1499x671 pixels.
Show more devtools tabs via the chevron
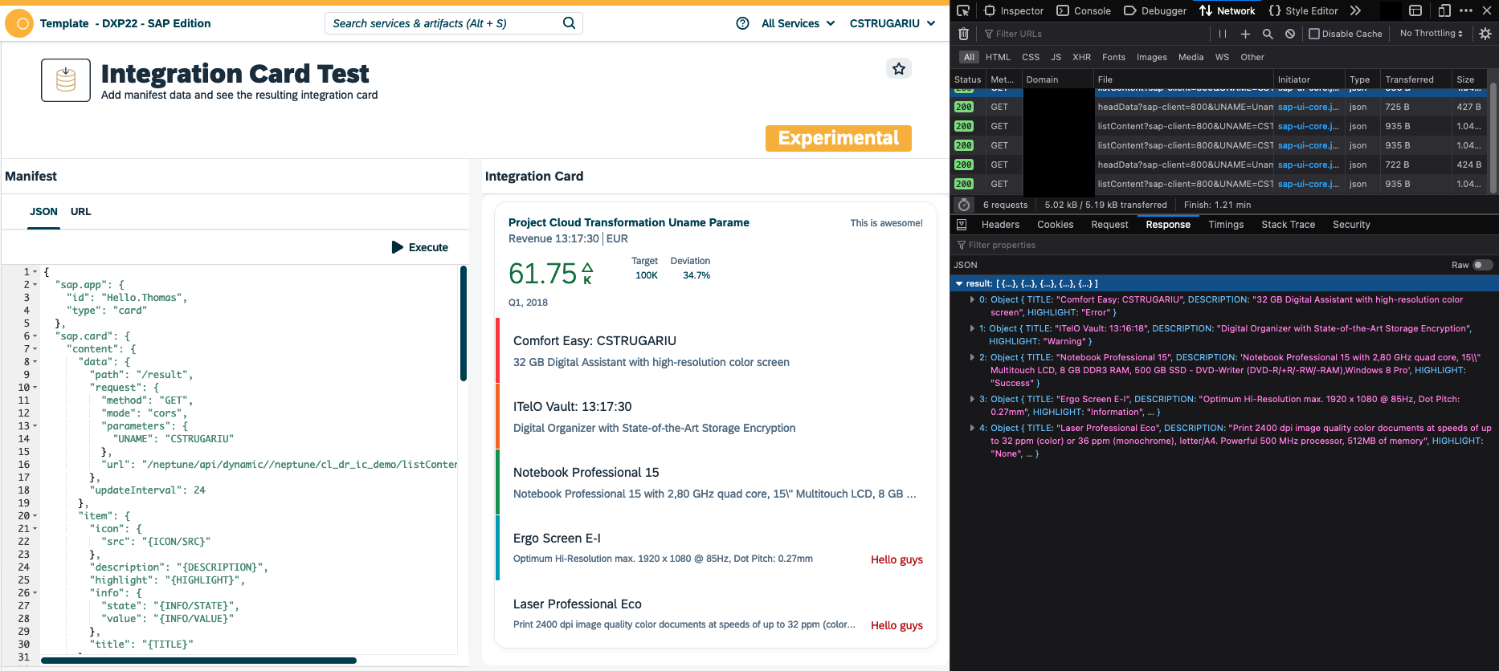coord(1355,10)
